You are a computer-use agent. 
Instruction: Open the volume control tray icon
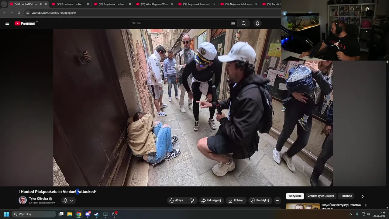pyautogui.click(x=368, y=214)
